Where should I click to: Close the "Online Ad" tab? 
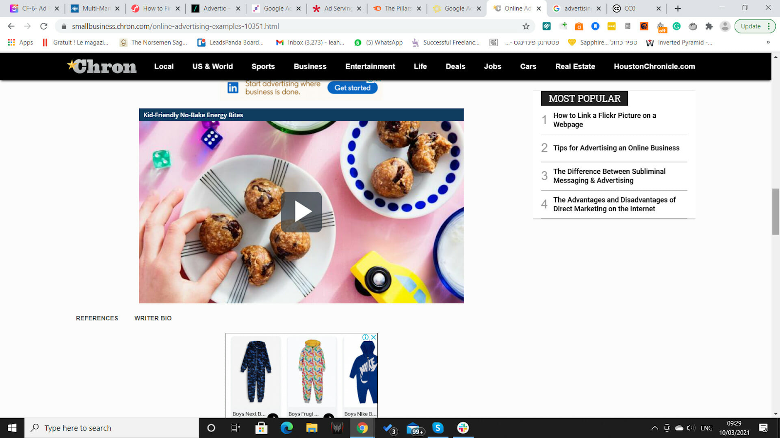coord(539,8)
